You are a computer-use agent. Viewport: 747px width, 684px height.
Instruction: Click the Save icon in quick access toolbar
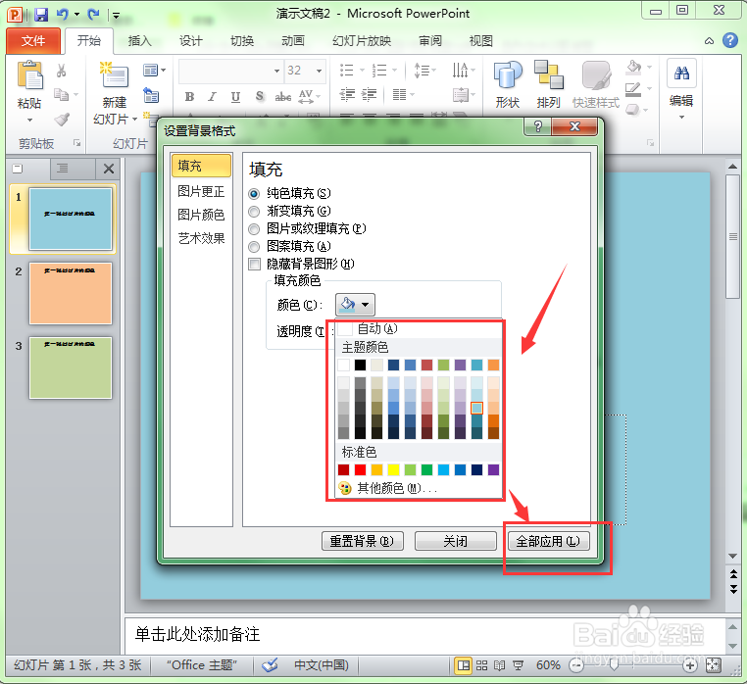click(x=41, y=15)
